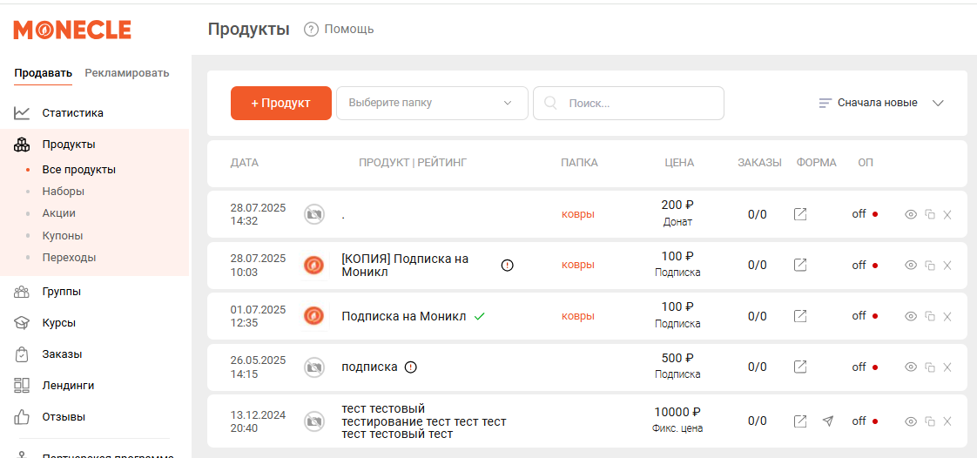Toggle visibility eye for the 200 ₽ Донат product

[911, 214]
